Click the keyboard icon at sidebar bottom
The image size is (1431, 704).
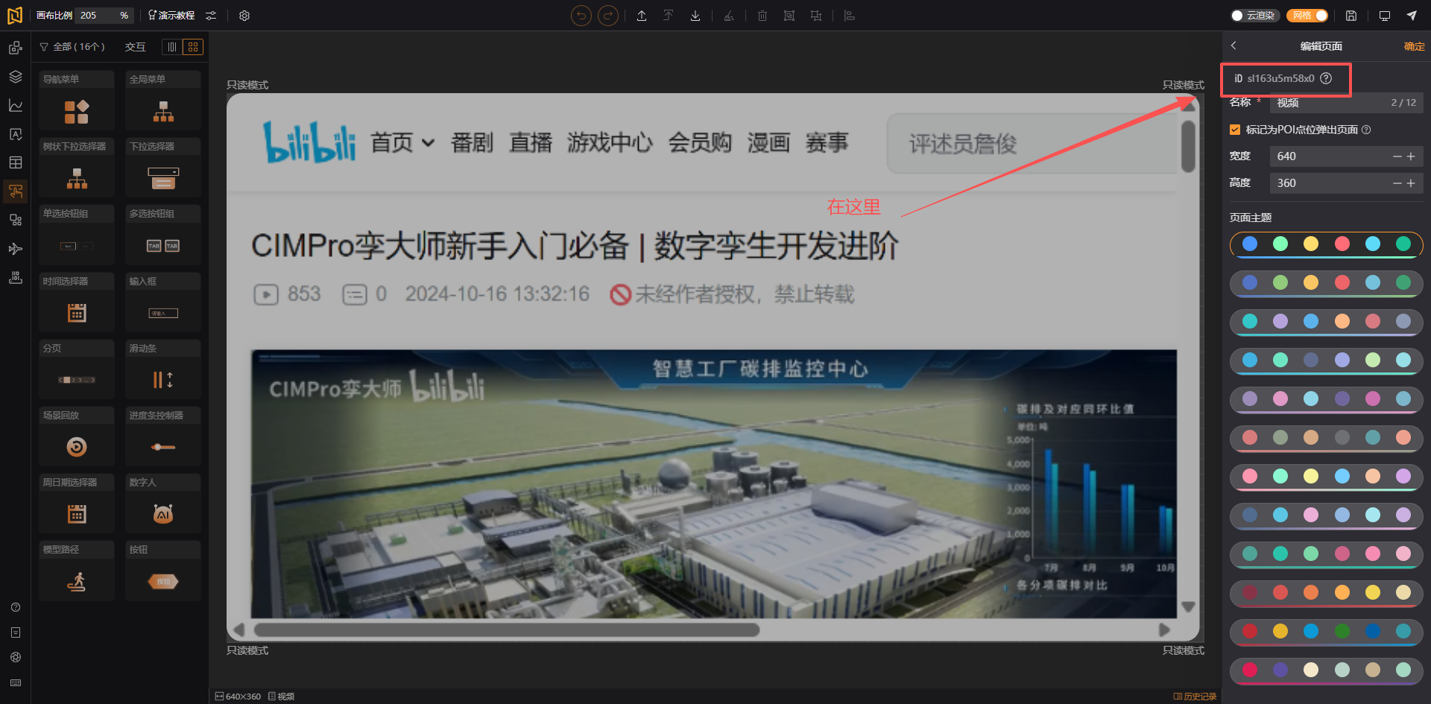pos(16,682)
